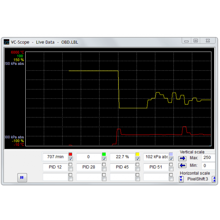
Task: Click the empty channel field under PID 12
Action: (x=55, y=177)
